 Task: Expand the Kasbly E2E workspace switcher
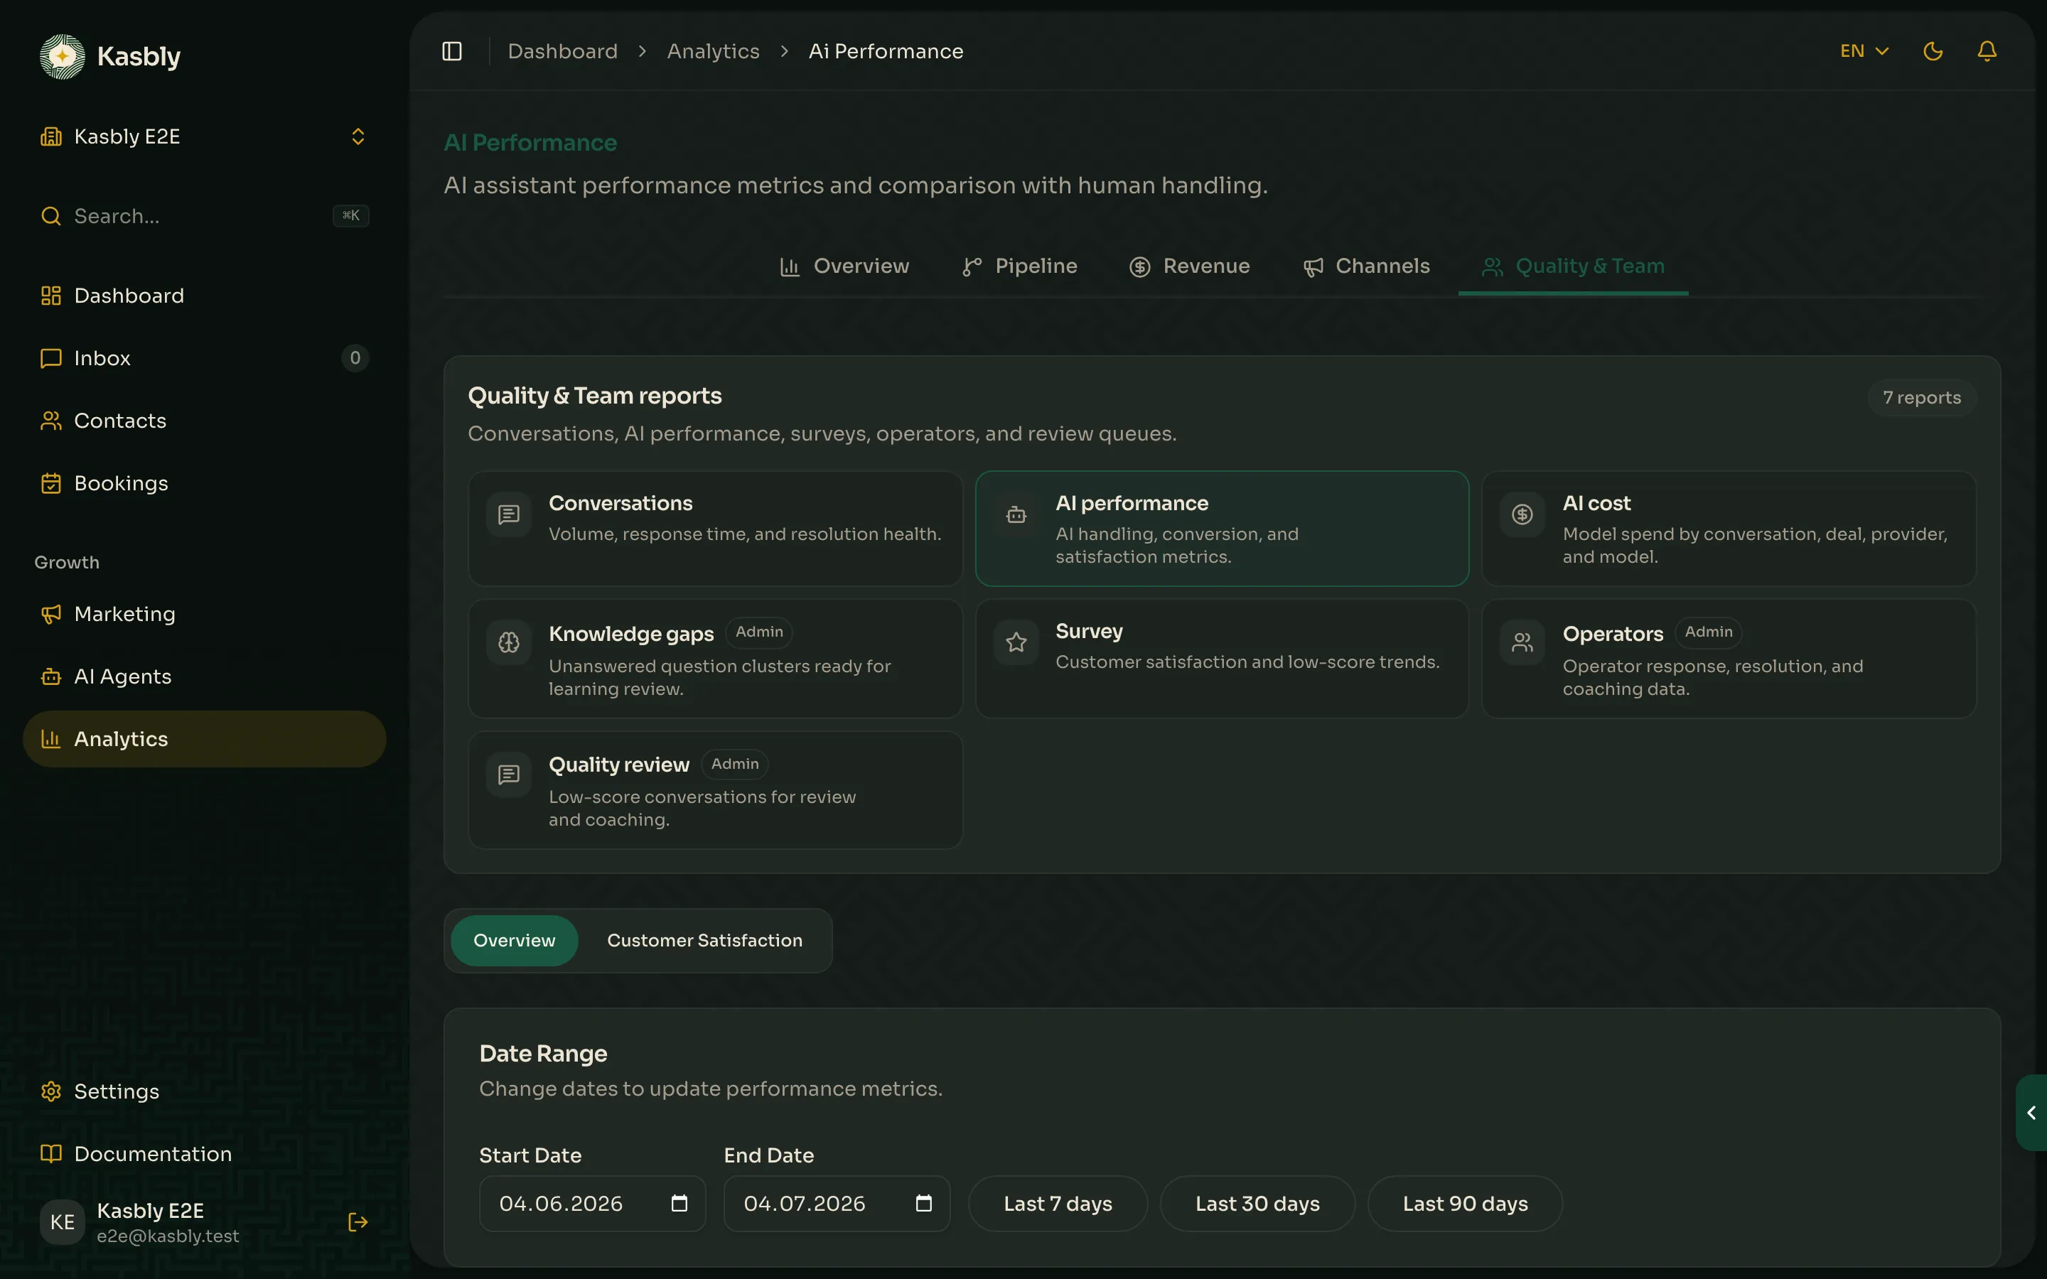(204, 137)
